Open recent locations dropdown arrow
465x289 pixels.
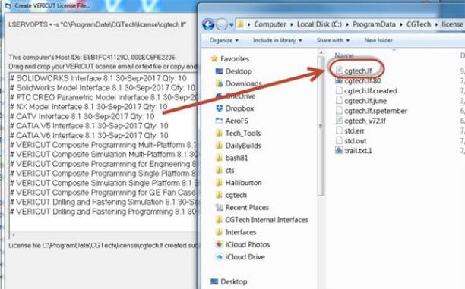click(x=232, y=25)
